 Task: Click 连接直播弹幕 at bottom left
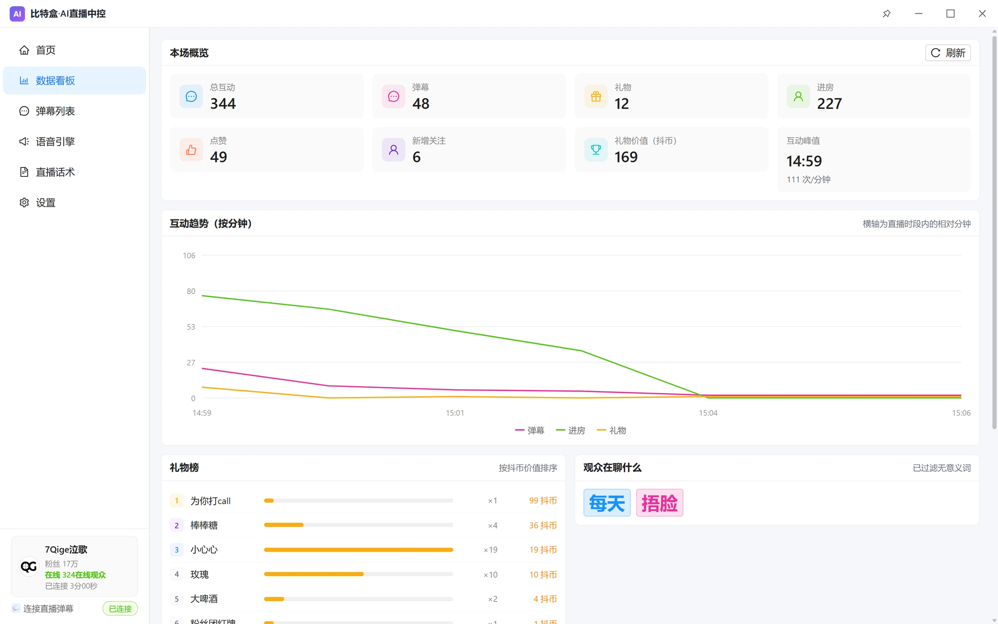click(x=48, y=609)
